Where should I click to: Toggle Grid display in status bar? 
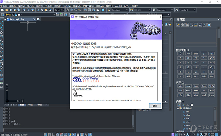tap(49, 135)
